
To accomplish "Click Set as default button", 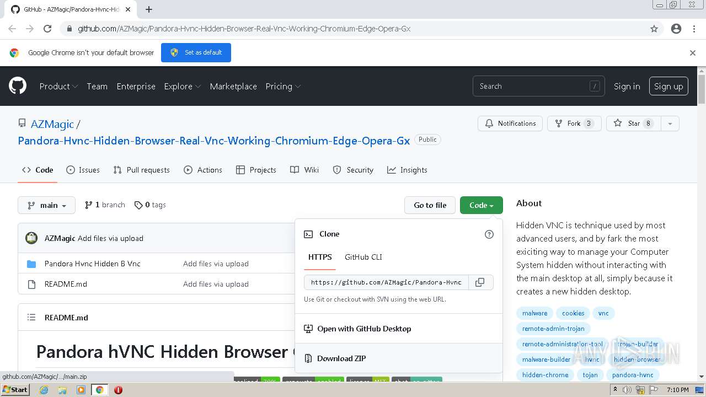I will [x=196, y=53].
